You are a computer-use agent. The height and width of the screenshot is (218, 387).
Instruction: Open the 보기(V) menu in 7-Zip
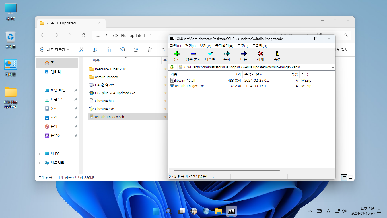(x=205, y=46)
